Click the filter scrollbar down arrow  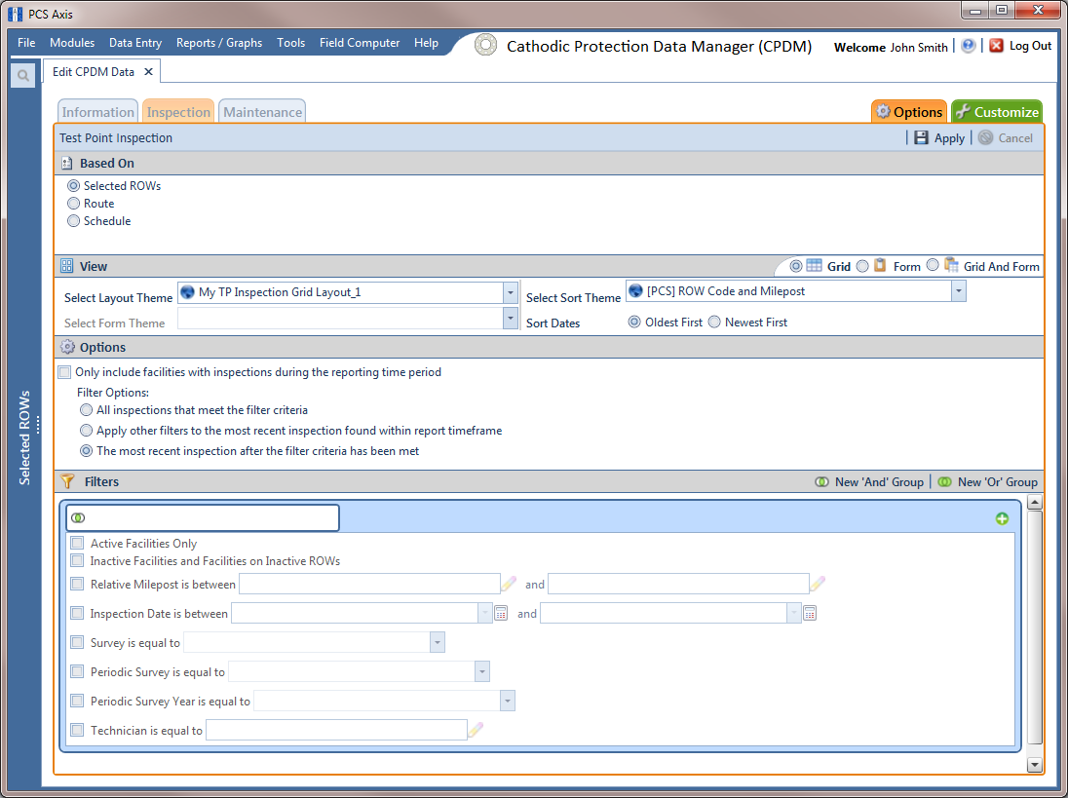pos(1035,765)
